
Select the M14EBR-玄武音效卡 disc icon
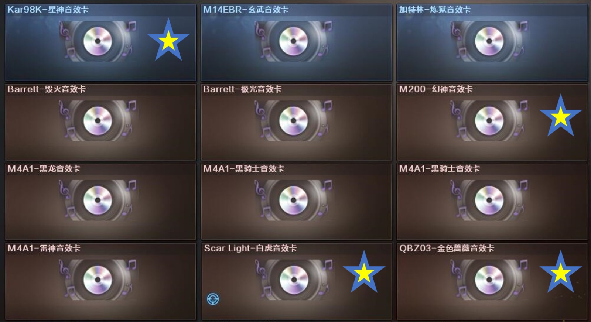293,41
